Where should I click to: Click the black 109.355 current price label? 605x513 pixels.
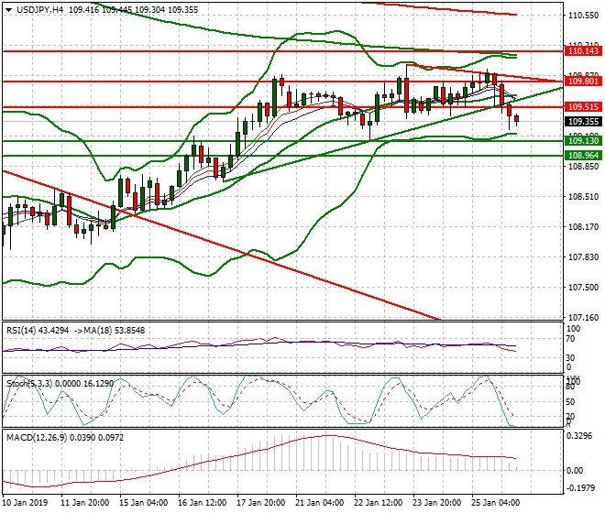pos(583,122)
